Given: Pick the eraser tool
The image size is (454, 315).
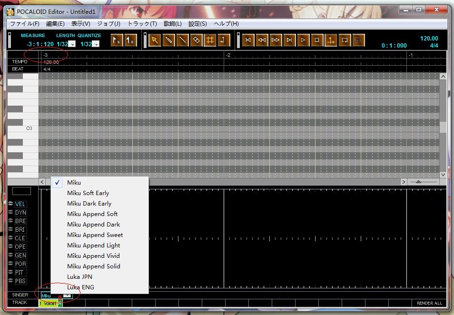Looking at the screenshot, I should tap(196, 40).
